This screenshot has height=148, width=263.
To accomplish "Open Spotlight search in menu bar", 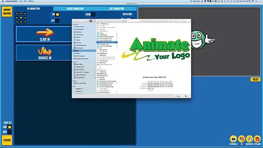I will [x=256, y=1].
